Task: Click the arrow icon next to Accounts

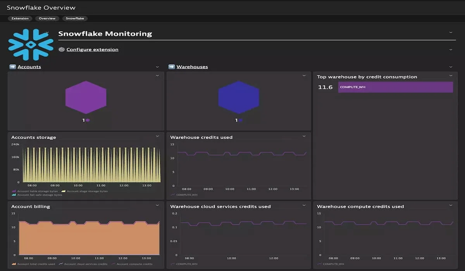Action: coord(12,66)
